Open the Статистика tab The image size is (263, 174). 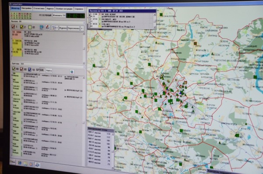point(39,8)
